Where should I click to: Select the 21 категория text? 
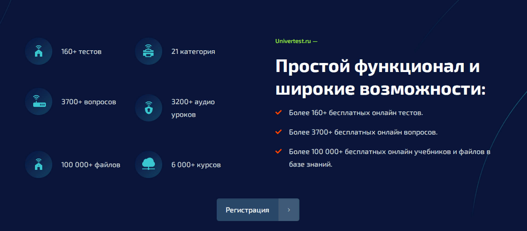(x=193, y=52)
